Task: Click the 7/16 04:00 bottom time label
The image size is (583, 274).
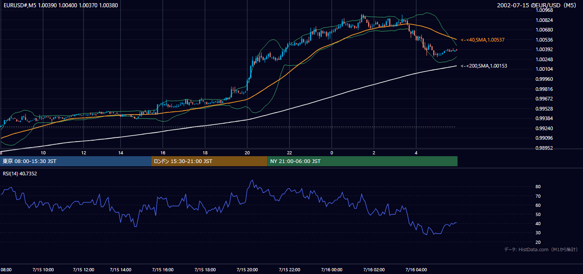Action: click(416, 270)
